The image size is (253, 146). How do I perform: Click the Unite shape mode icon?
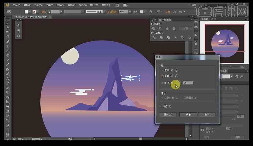tap(153, 28)
